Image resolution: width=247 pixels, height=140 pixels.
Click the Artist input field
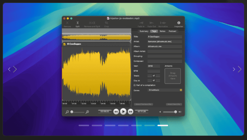click(x=165, y=41)
